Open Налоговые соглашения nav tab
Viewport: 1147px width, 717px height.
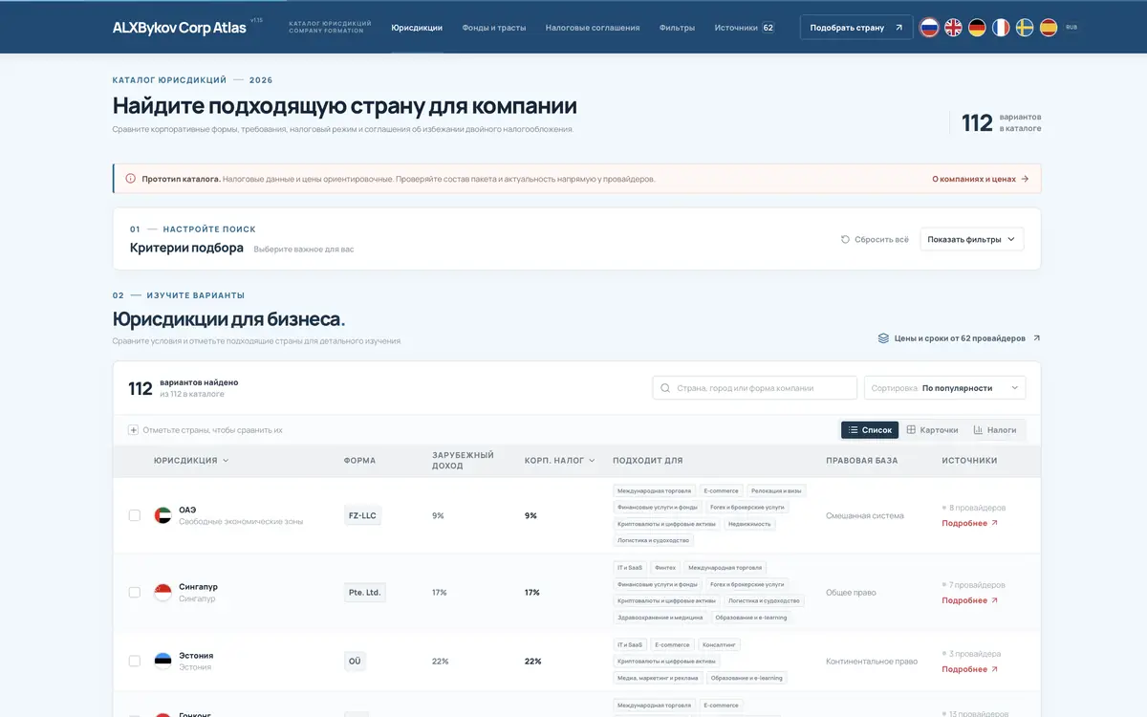coord(593,28)
